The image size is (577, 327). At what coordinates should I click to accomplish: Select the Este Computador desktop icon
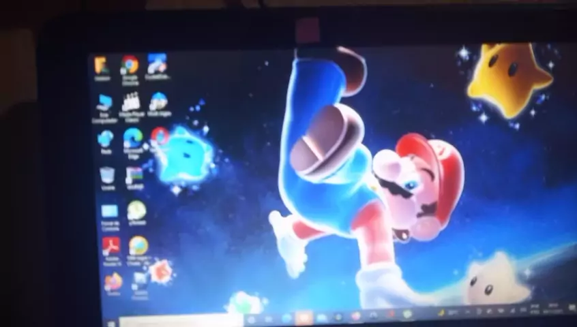pyautogui.click(x=104, y=104)
